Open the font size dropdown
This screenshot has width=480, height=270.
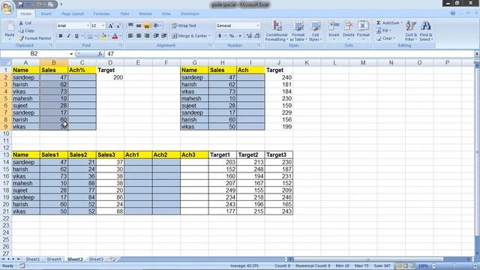click(x=103, y=25)
